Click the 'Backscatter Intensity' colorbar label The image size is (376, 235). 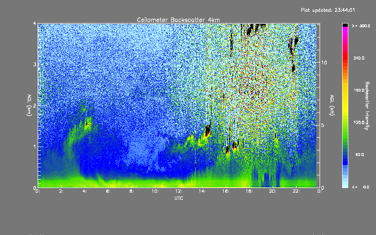[x=367, y=106]
